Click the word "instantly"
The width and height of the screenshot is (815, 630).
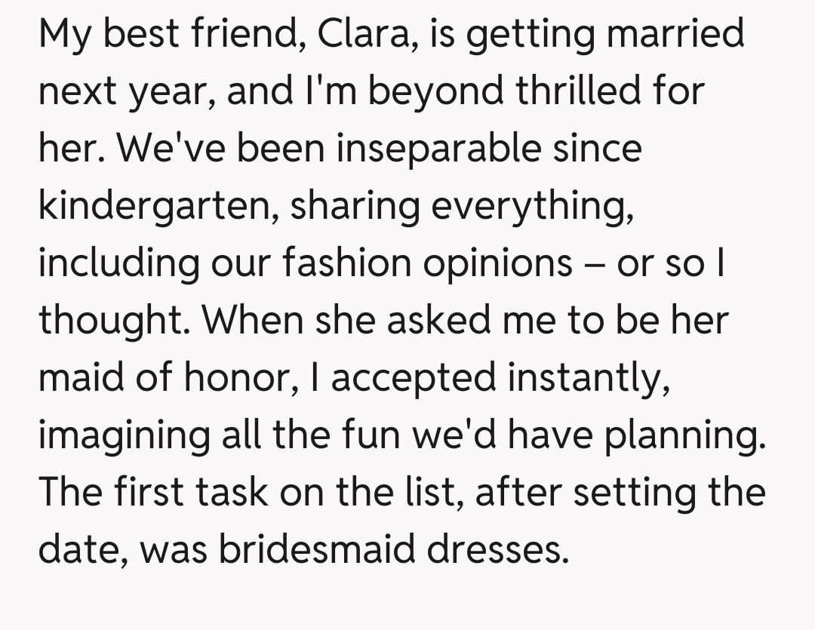point(588,378)
